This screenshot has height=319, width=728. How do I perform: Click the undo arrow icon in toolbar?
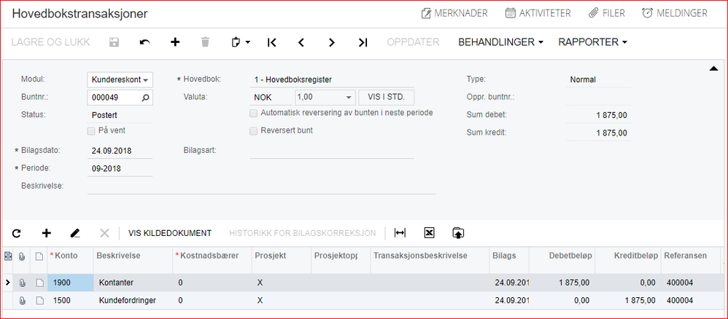[144, 42]
